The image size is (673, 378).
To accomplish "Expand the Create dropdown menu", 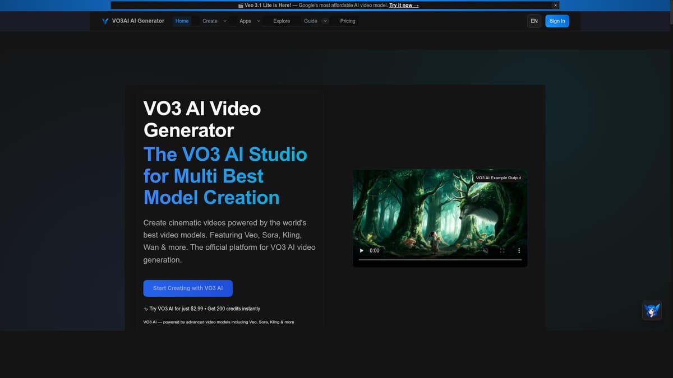I will point(210,21).
